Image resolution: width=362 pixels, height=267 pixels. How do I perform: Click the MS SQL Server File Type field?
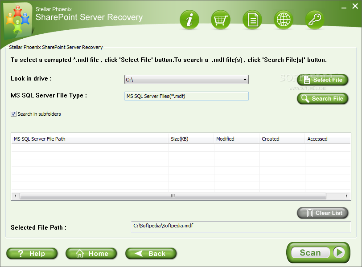186,96
